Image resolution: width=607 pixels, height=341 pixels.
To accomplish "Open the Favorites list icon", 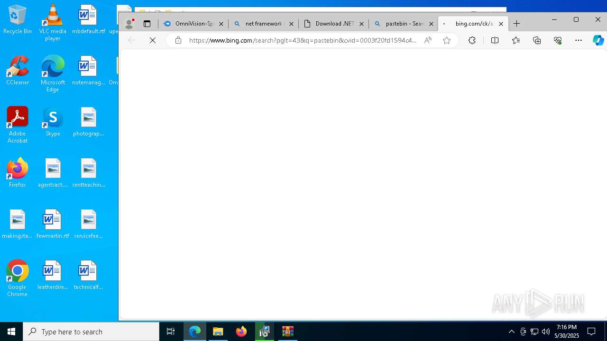I will 516,41.
